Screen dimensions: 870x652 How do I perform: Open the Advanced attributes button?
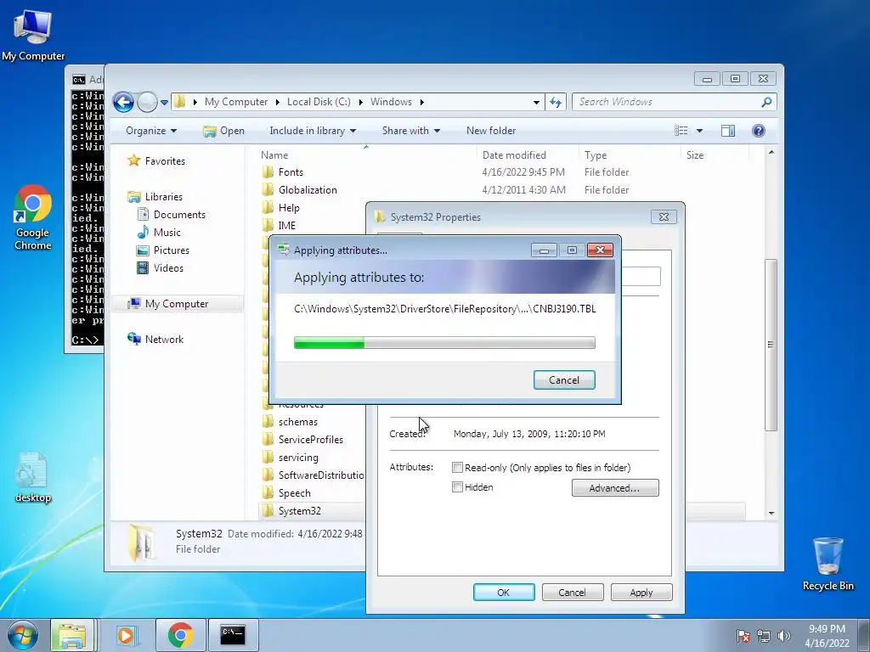tap(615, 488)
